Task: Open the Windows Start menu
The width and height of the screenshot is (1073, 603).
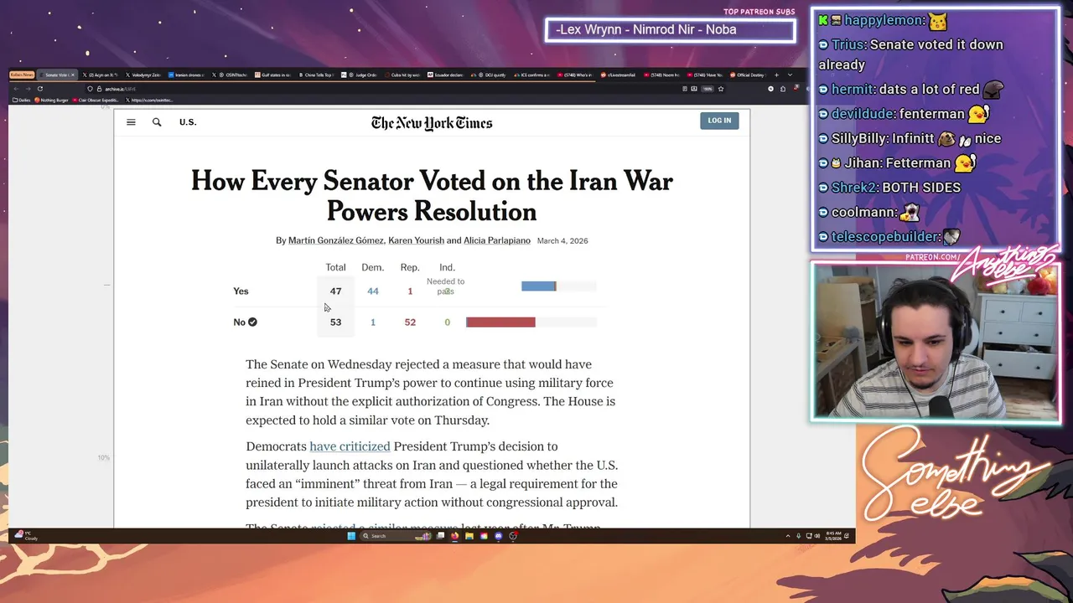Action: click(351, 536)
